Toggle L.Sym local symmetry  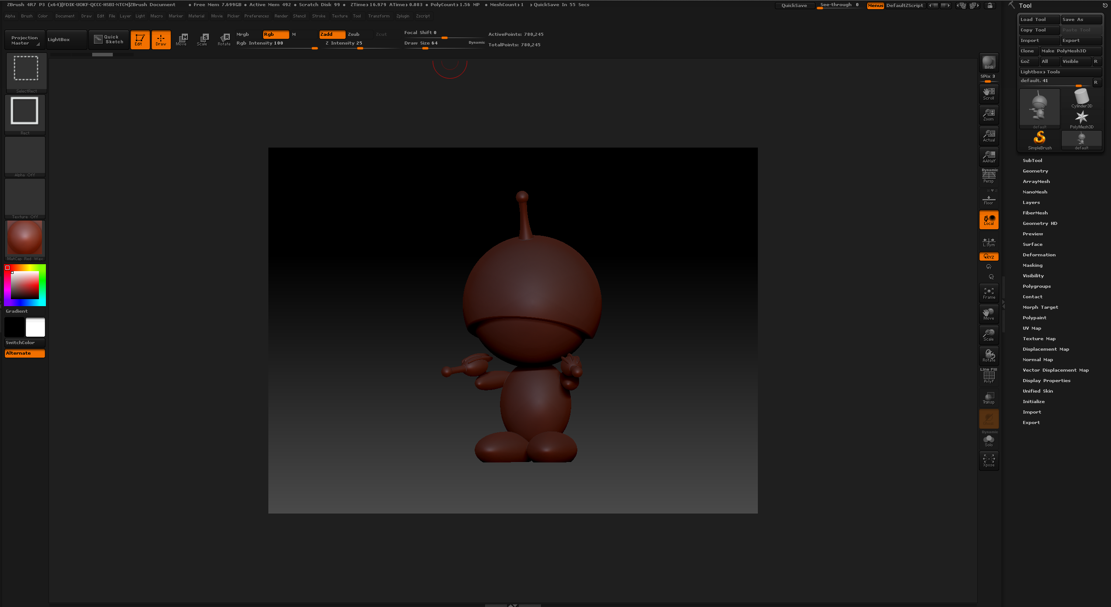point(989,242)
